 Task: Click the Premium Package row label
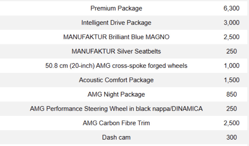[x=116, y=8]
